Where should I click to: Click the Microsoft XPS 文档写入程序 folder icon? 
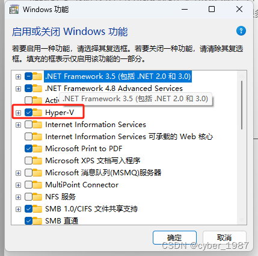point(37,161)
